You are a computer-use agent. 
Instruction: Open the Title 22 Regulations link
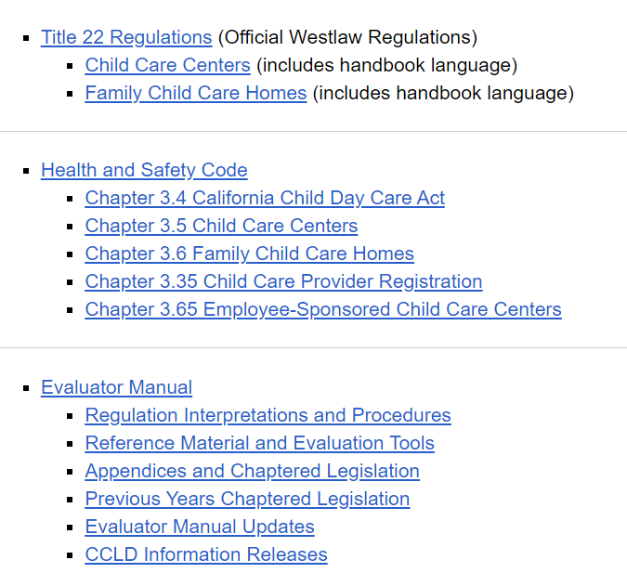click(x=126, y=38)
